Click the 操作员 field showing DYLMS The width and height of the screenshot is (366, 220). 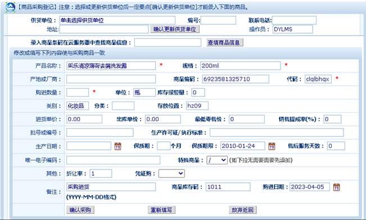pyautogui.click(x=293, y=29)
